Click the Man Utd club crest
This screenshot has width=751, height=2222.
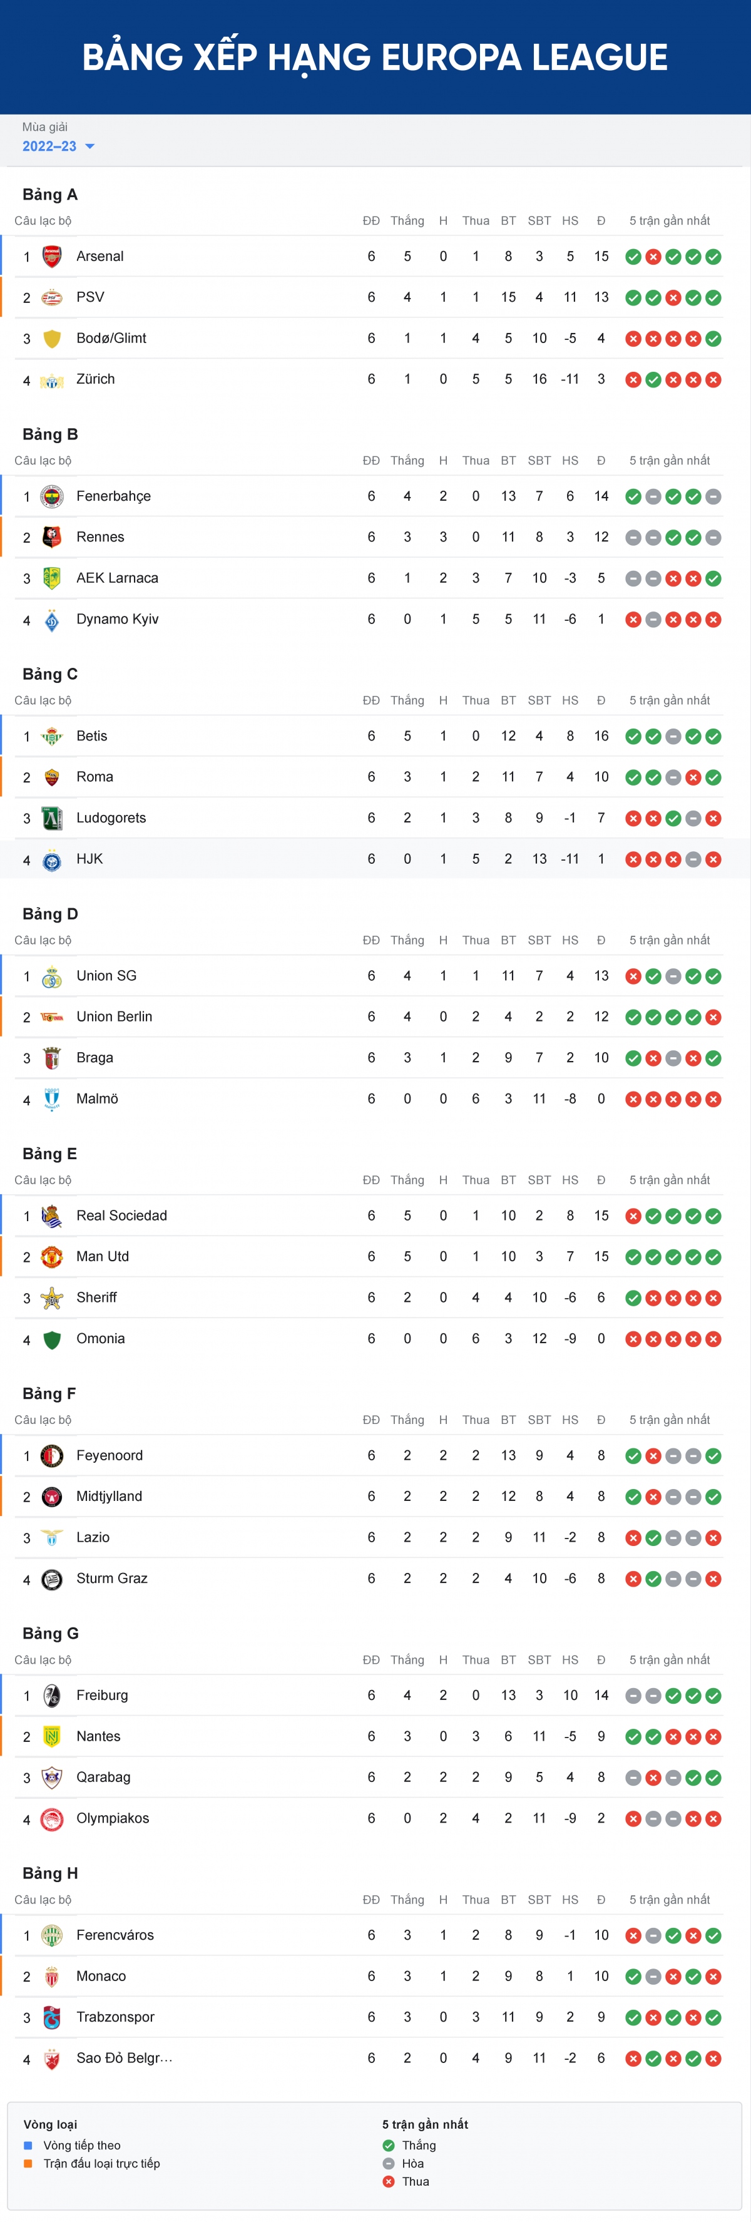[x=52, y=1257]
